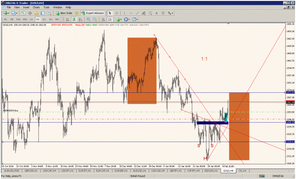Open the Arrows objects dropdown
This screenshot has width=296, height=179.
click(170, 13)
